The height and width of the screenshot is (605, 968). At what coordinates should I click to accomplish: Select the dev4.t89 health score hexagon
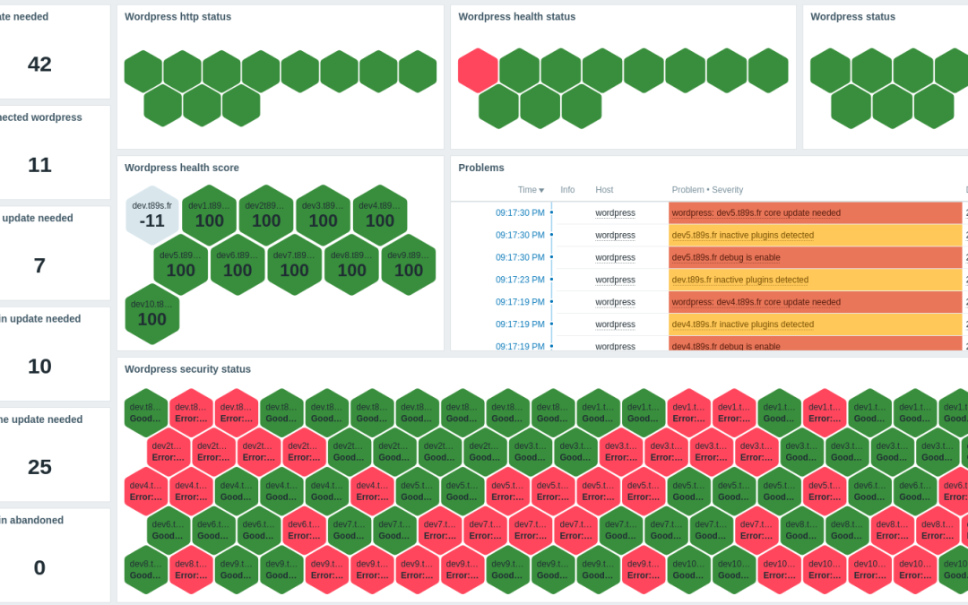click(x=380, y=215)
